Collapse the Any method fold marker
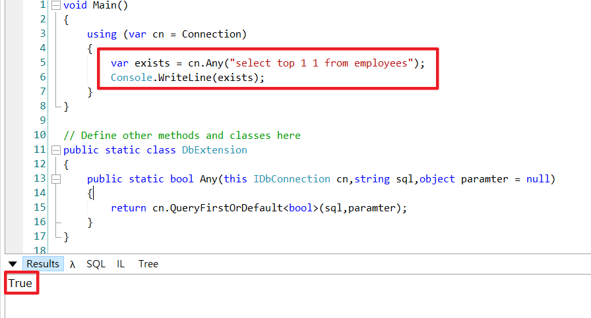This screenshot has height=318, width=591. (56, 179)
